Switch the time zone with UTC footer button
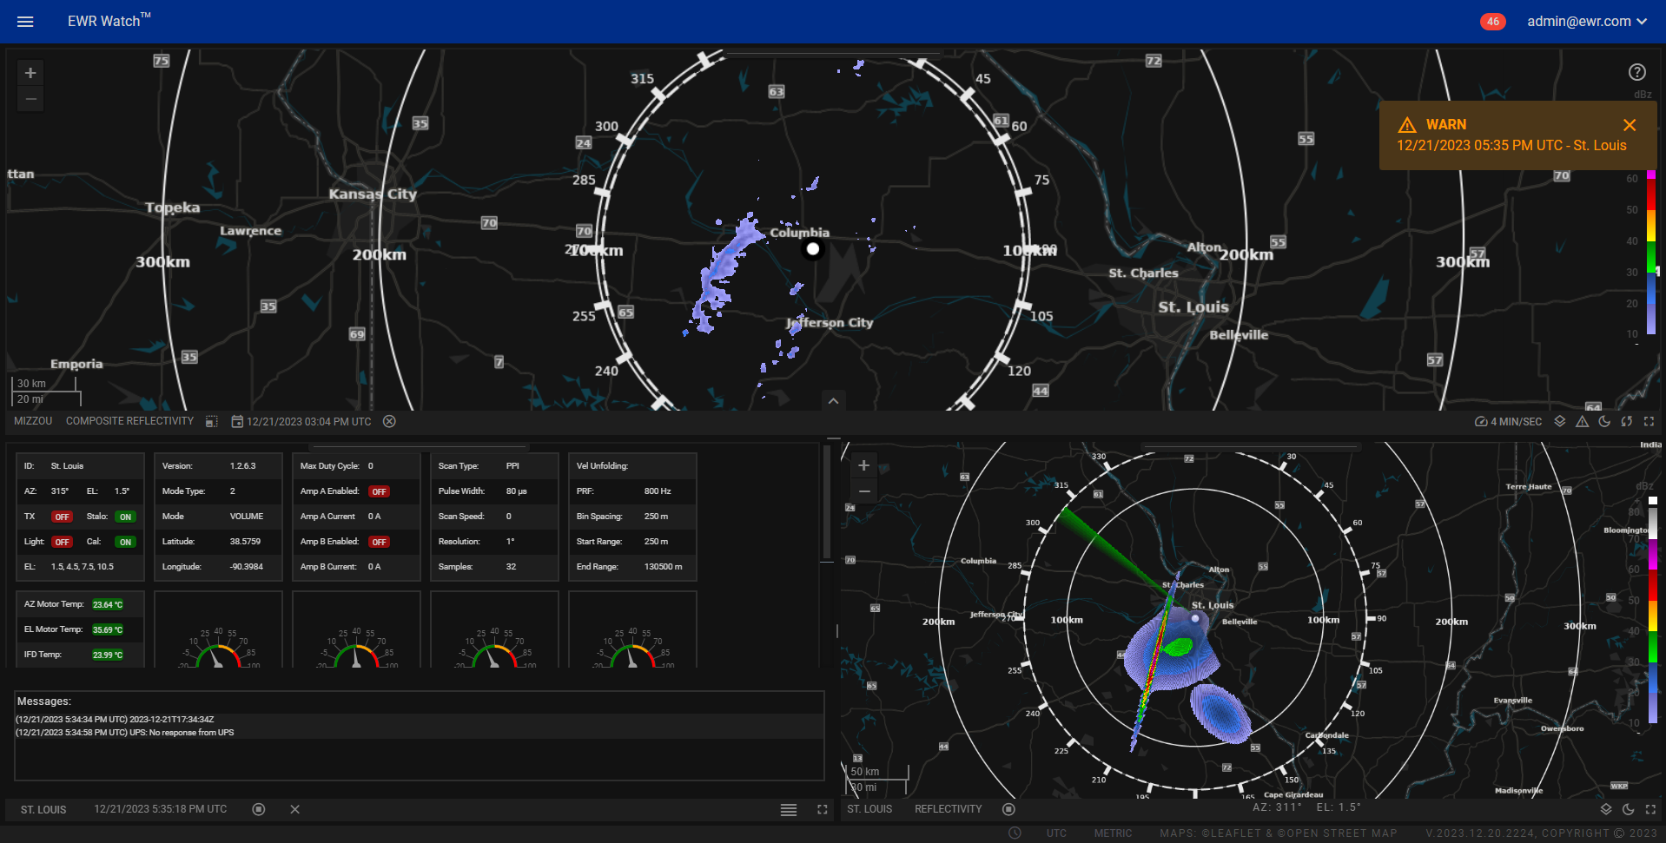Image resolution: width=1666 pixels, height=843 pixels. pos(1056,833)
